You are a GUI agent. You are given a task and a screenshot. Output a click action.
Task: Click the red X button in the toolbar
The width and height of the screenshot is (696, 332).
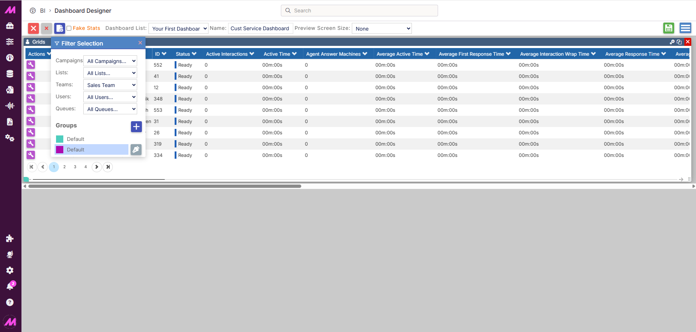coord(33,28)
